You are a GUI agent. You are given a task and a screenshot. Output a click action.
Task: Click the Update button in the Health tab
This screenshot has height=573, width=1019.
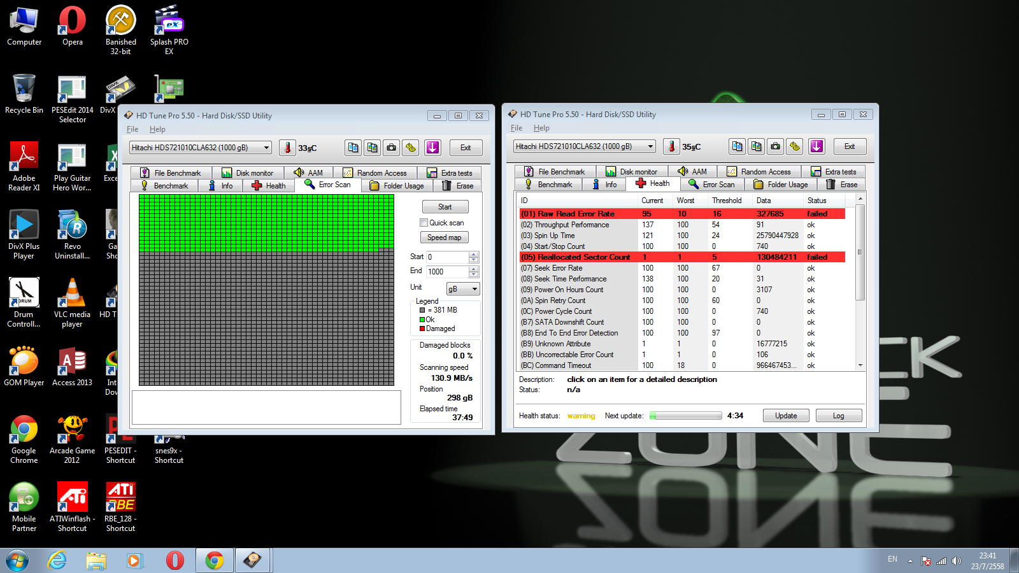[786, 416]
